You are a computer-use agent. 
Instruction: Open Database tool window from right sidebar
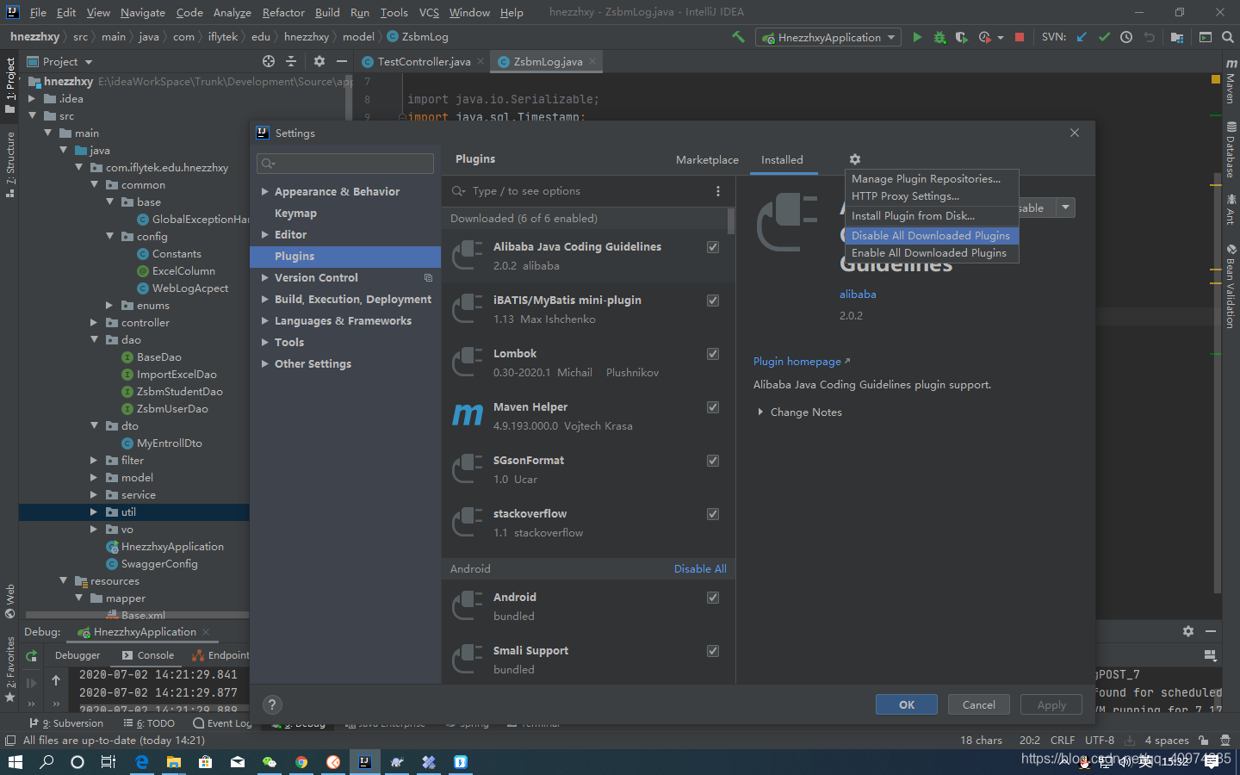pos(1231,150)
